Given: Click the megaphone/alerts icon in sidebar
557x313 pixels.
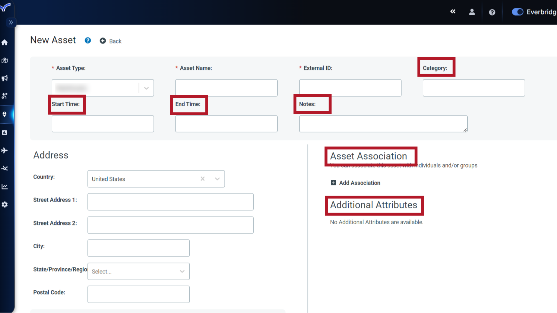Looking at the screenshot, I should (x=5, y=78).
